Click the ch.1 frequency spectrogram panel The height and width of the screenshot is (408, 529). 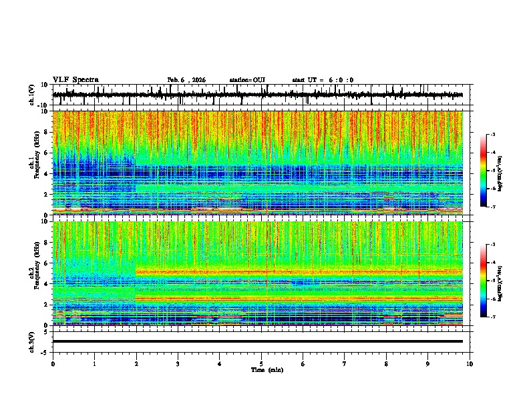(258, 163)
